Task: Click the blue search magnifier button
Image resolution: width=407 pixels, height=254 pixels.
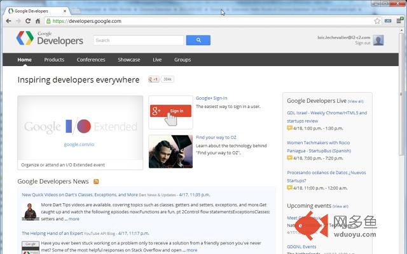Action: (198, 40)
